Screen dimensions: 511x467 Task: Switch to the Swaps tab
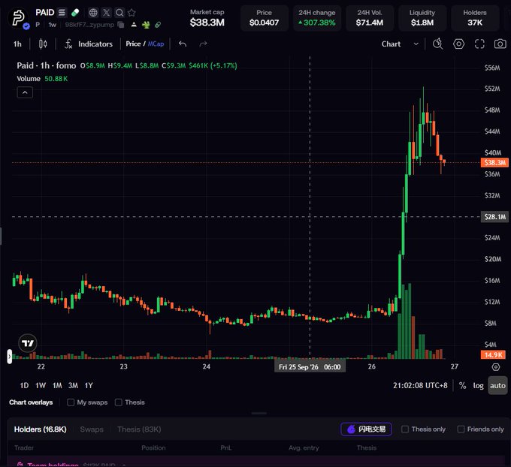coord(92,429)
